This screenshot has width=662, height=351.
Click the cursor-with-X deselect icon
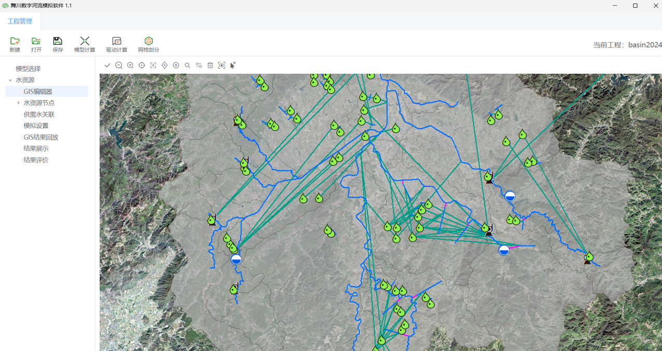click(x=233, y=65)
